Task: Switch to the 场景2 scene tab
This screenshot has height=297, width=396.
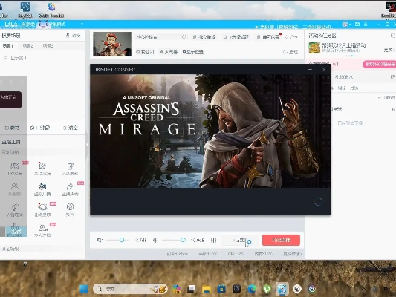Action: [27, 46]
